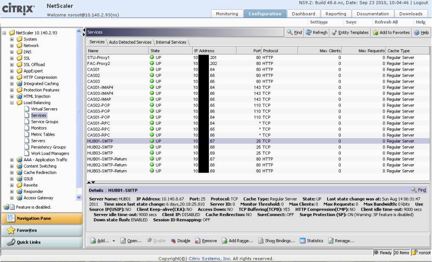Click the Statistics icon

303,241
